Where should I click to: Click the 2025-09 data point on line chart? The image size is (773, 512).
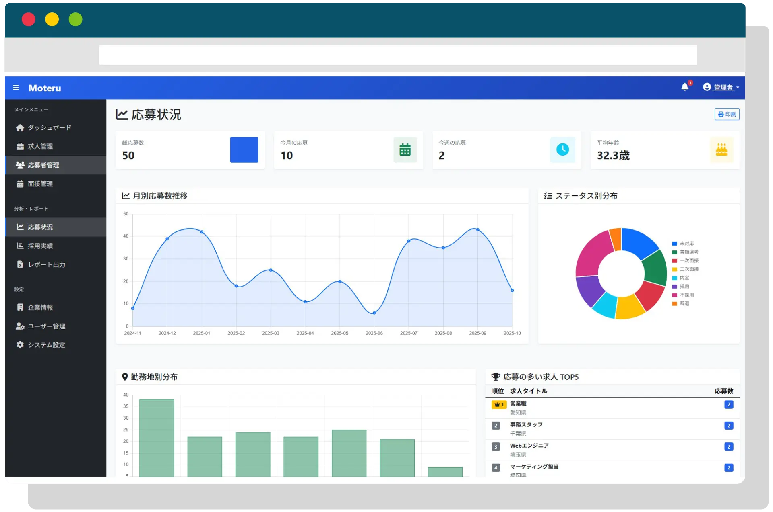(x=477, y=229)
